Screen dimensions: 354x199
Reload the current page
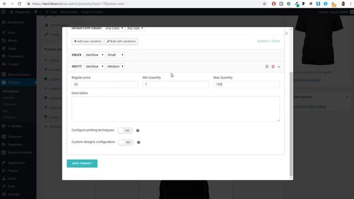point(19,4)
